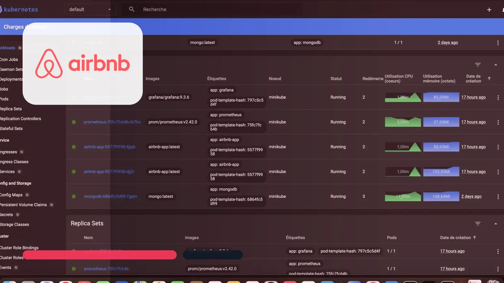Image resolution: width=504 pixels, height=283 pixels.
Task: Click the plus create-resource icon
Action: click(489, 10)
